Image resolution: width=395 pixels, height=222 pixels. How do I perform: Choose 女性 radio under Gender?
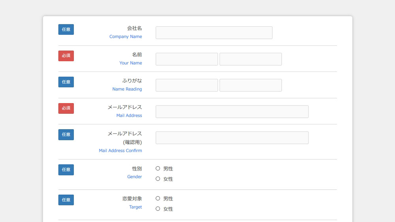pyautogui.click(x=158, y=179)
